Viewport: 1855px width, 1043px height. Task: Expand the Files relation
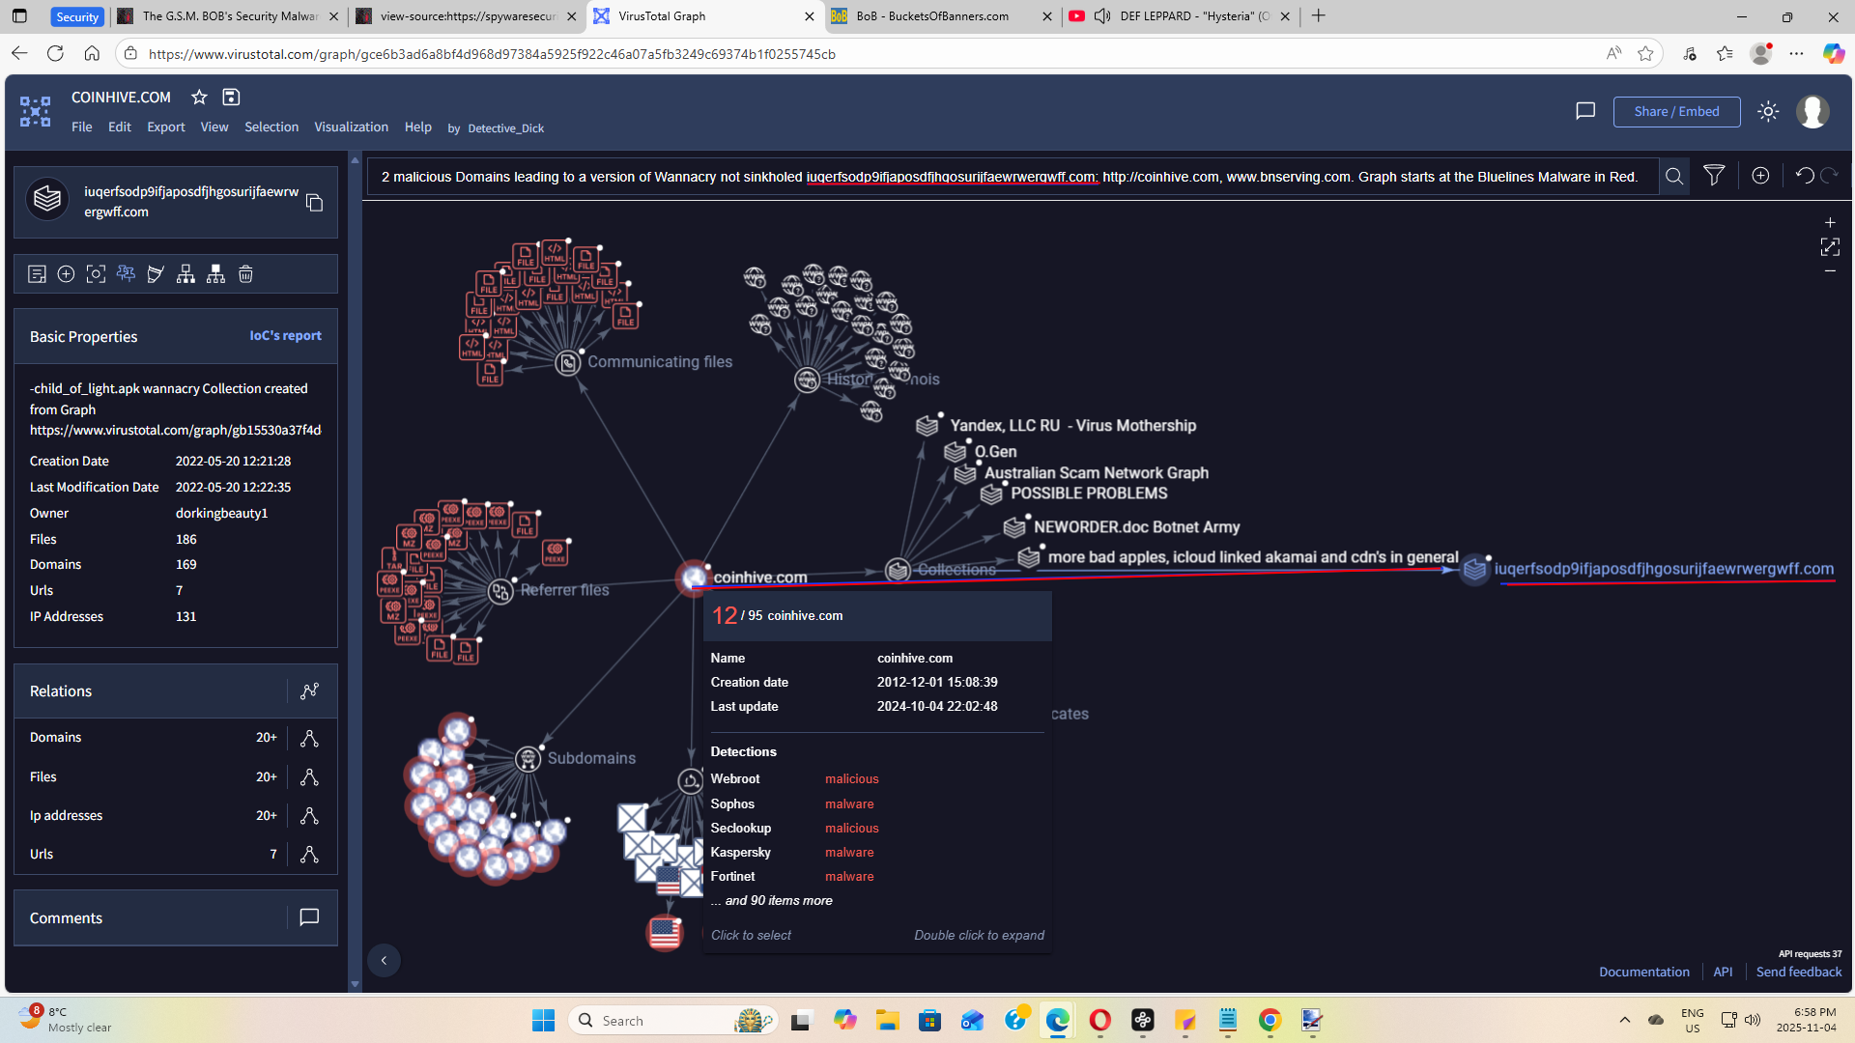(309, 776)
